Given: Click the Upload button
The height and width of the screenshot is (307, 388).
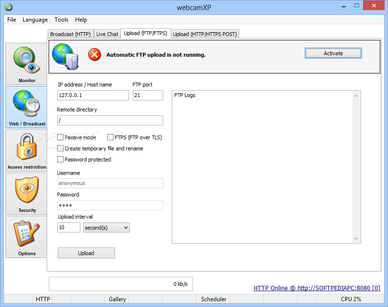Looking at the screenshot, I should pyautogui.click(x=86, y=253).
